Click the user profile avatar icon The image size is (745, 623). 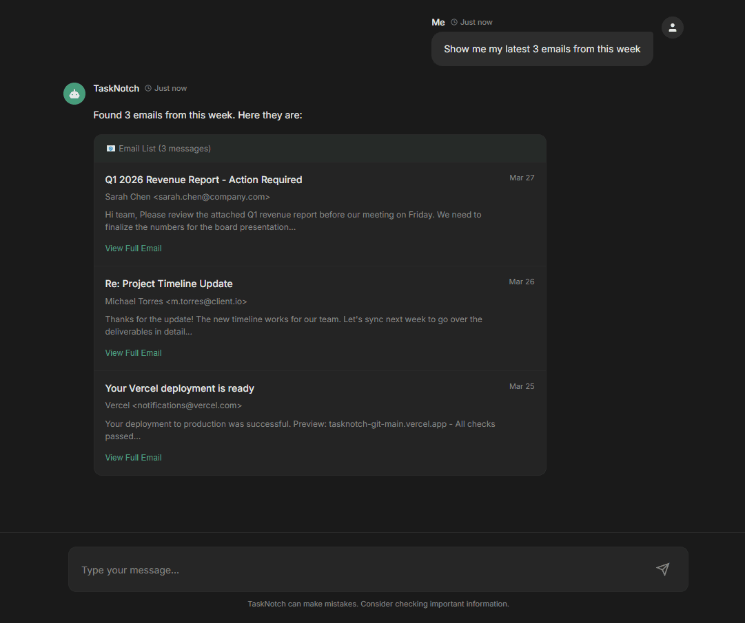pyautogui.click(x=673, y=28)
